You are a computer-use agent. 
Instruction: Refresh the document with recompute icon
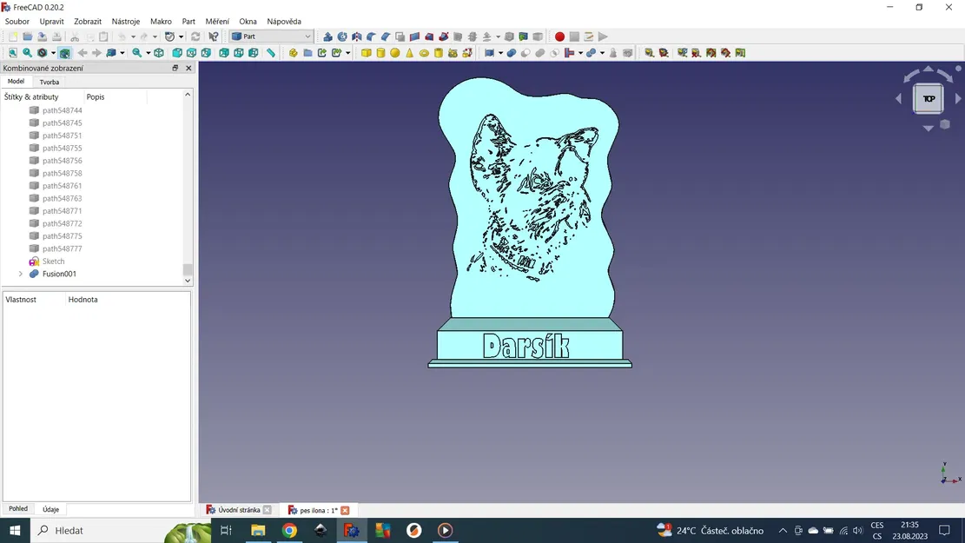click(x=195, y=37)
